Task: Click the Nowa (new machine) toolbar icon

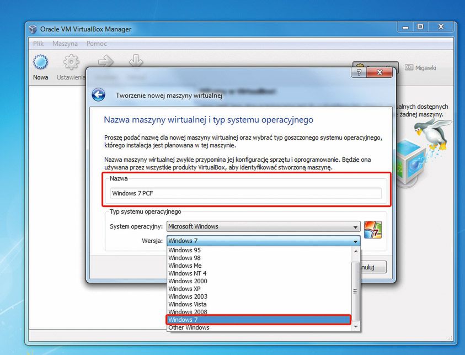Action: tap(41, 62)
